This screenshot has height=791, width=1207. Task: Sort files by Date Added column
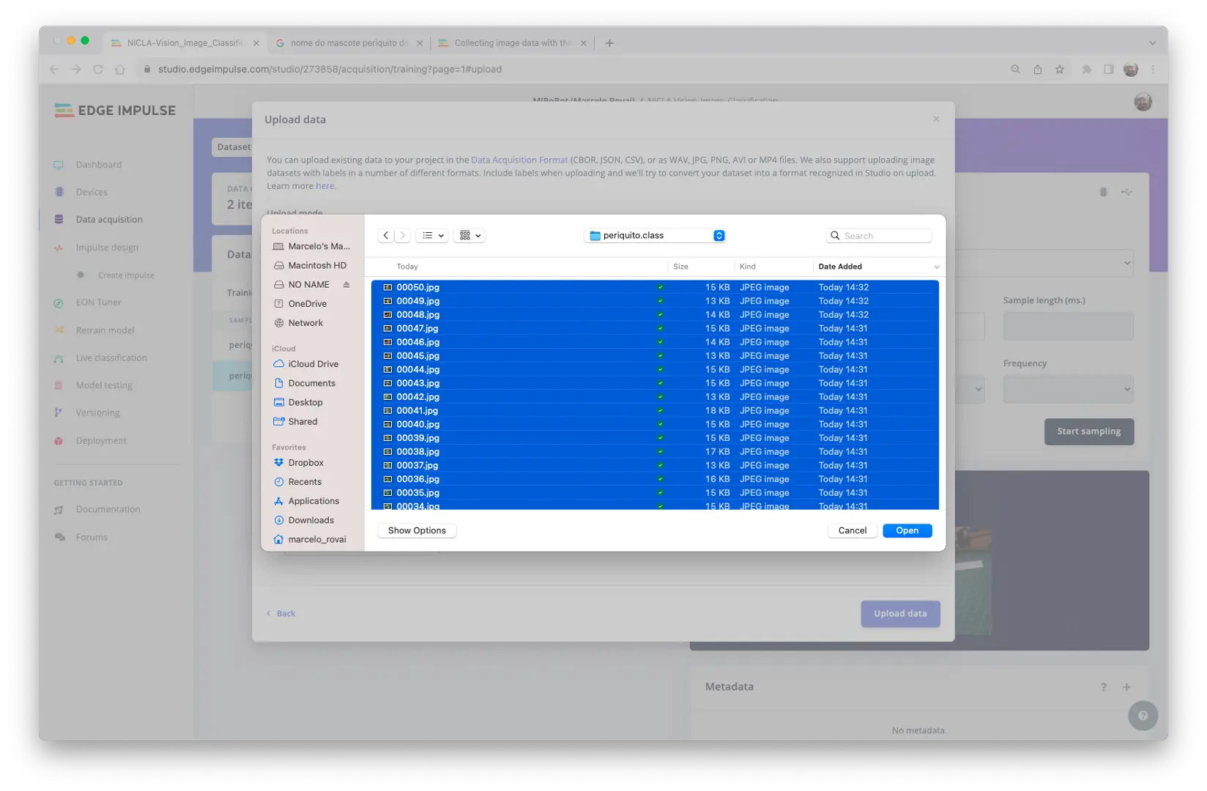840,267
